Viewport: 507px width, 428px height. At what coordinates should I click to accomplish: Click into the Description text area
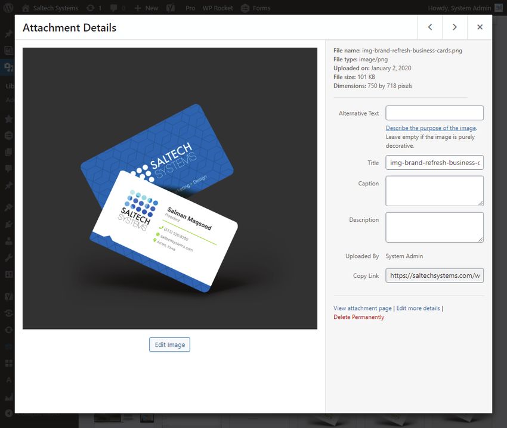point(435,227)
